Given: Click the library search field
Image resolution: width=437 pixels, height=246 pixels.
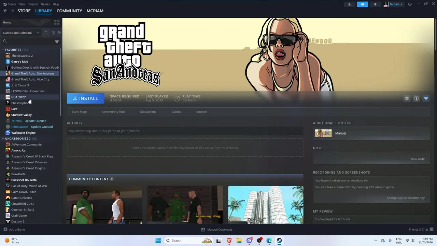Looking at the screenshot, I should [x=29, y=41].
